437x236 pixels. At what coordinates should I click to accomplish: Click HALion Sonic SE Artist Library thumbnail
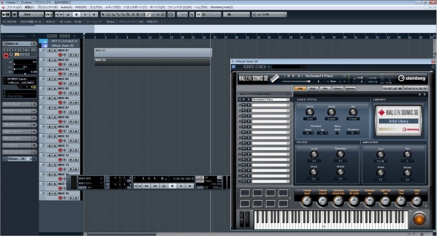(x=398, y=120)
